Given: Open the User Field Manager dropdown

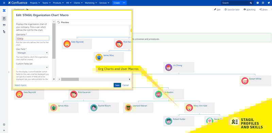Looking at the screenshot, I should click(x=33, y=53).
